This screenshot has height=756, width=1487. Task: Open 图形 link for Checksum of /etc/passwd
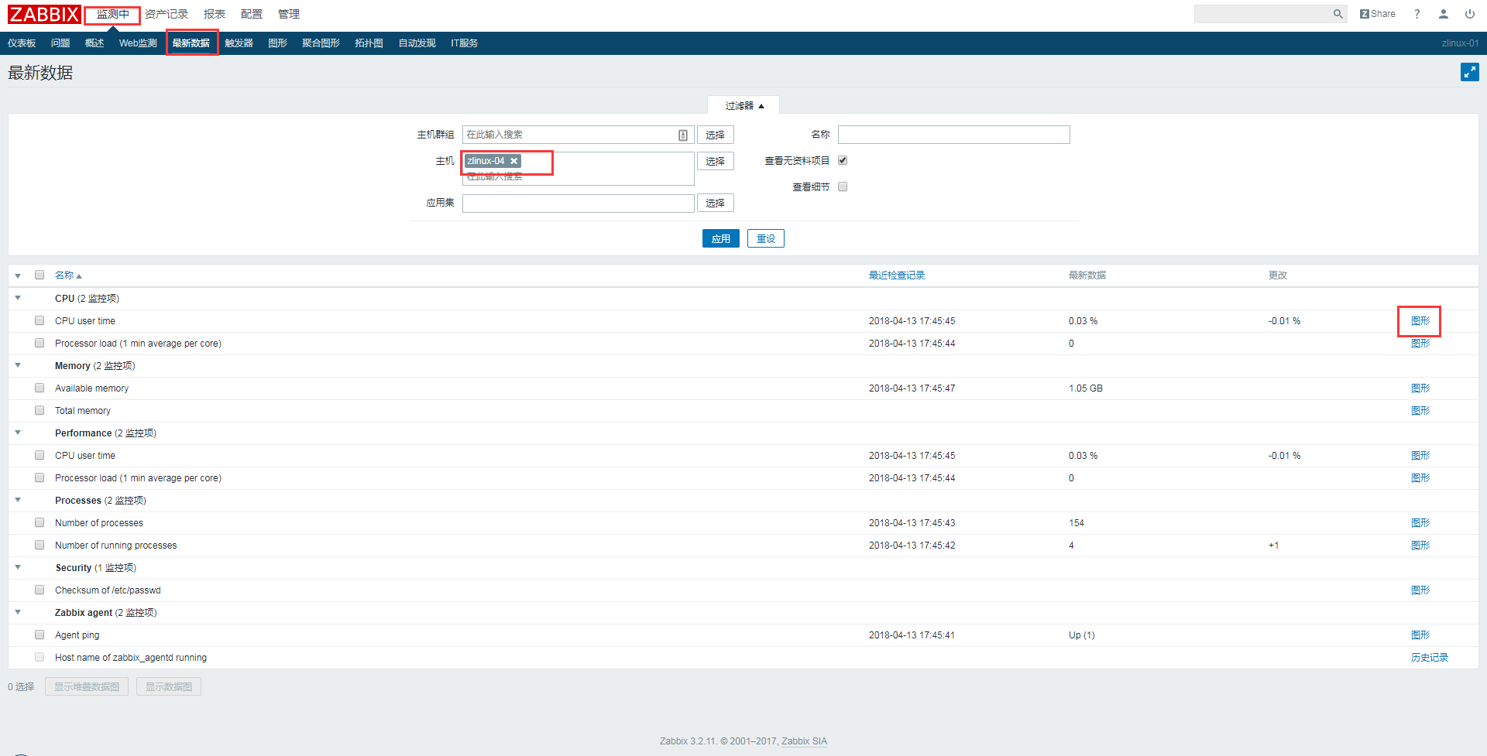tap(1420, 590)
